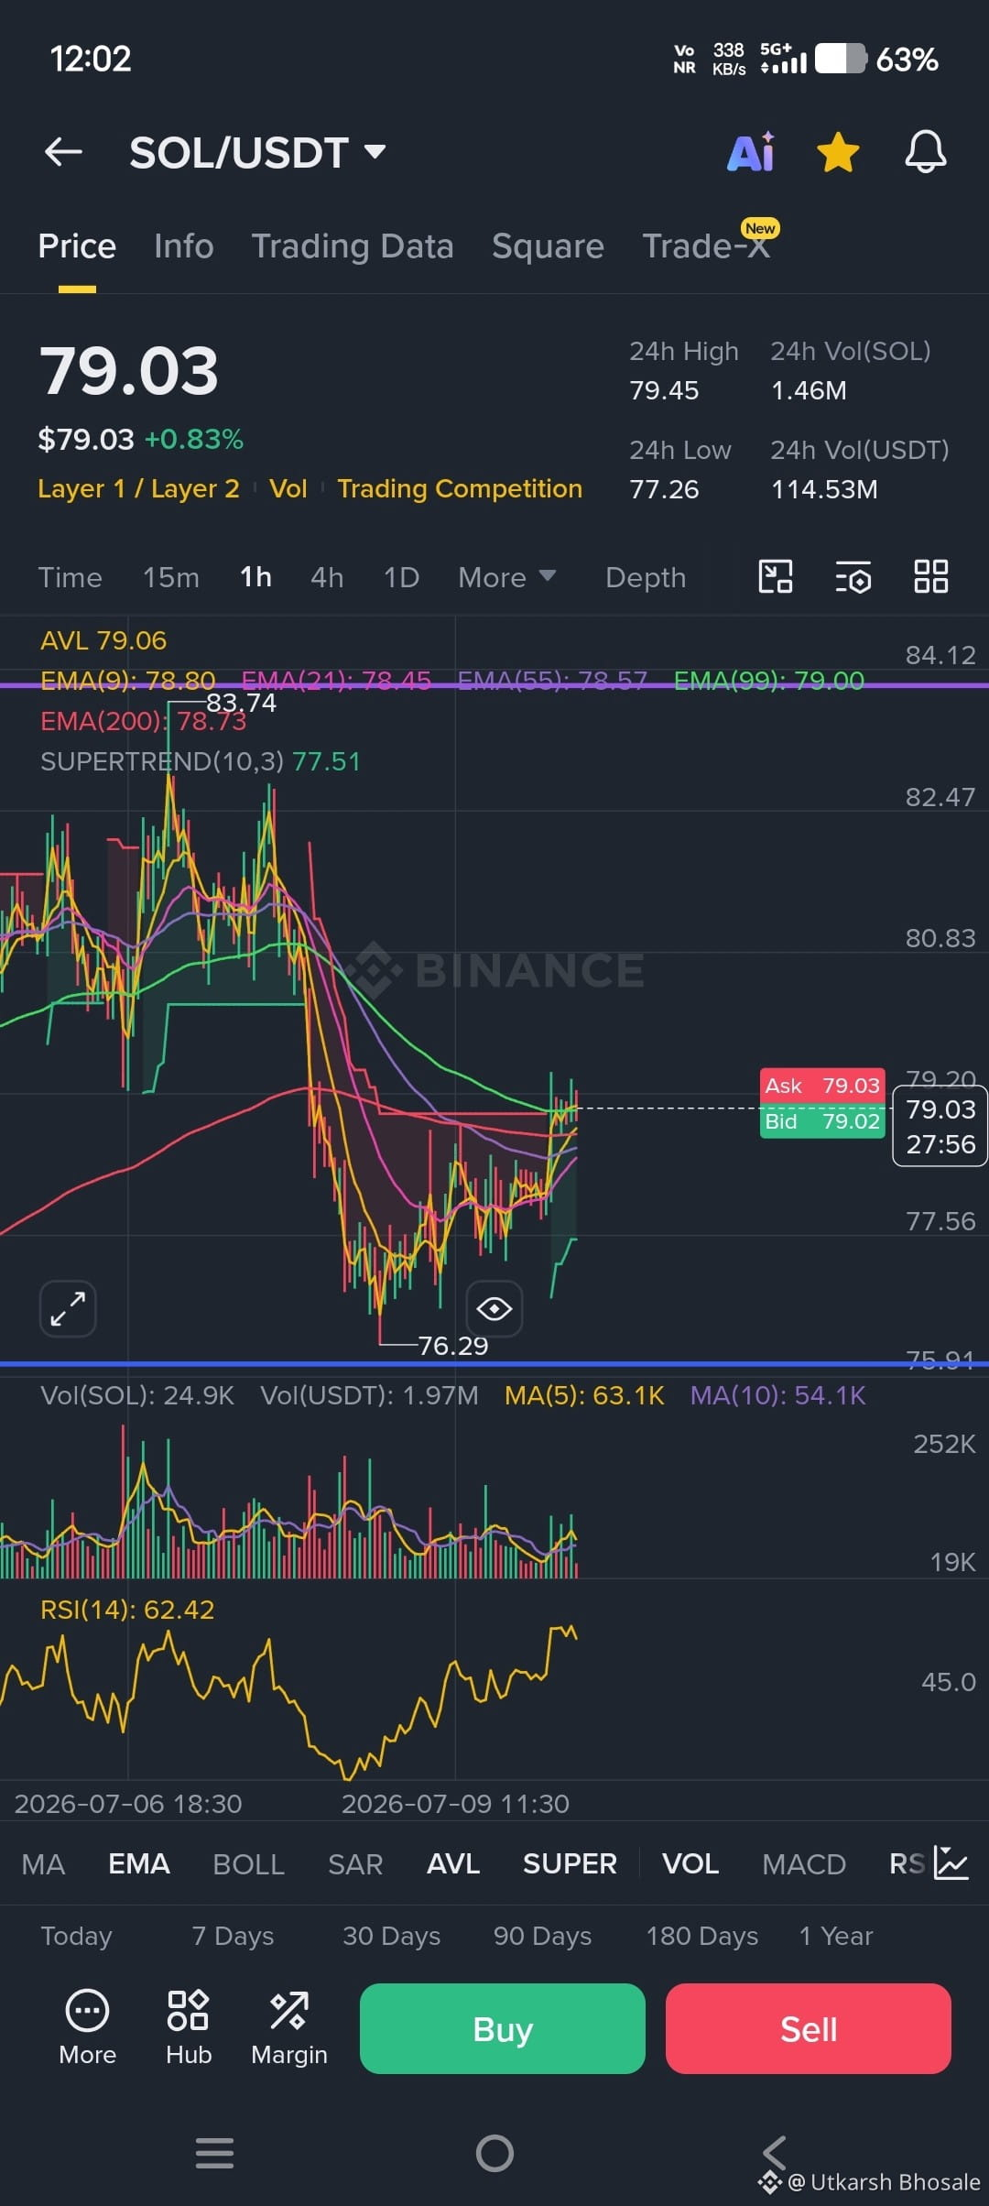The image size is (989, 2206).
Task: Select the 1h chart interval
Action: (255, 578)
